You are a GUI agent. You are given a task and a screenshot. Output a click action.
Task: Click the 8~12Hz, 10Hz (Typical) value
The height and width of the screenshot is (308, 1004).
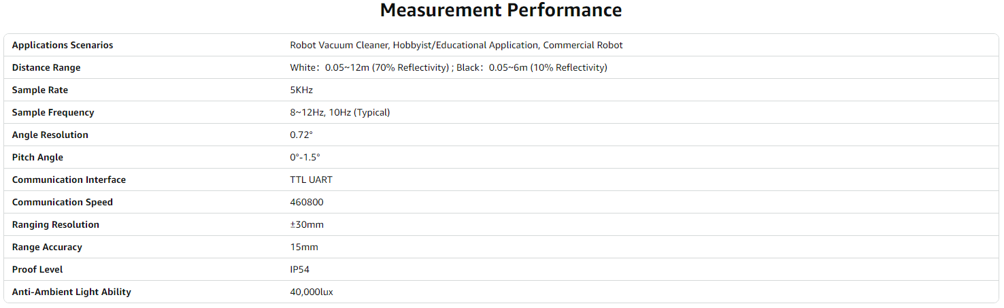pyautogui.click(x=340, y=113)
